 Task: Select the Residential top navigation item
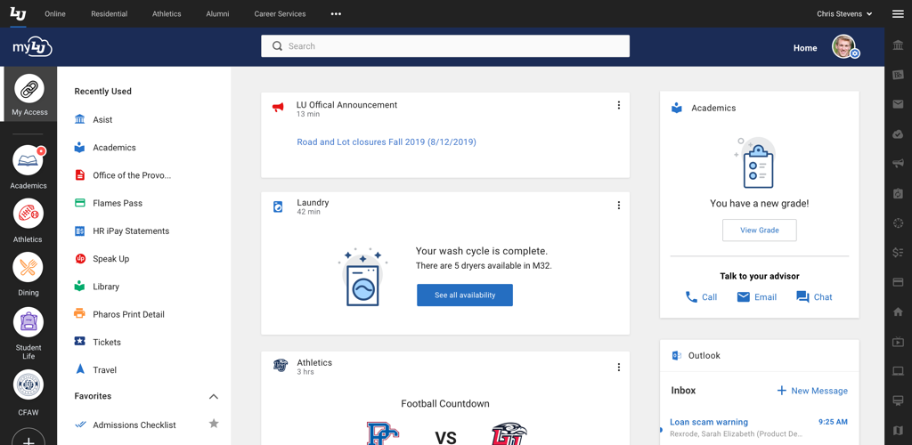pos(110,14)
